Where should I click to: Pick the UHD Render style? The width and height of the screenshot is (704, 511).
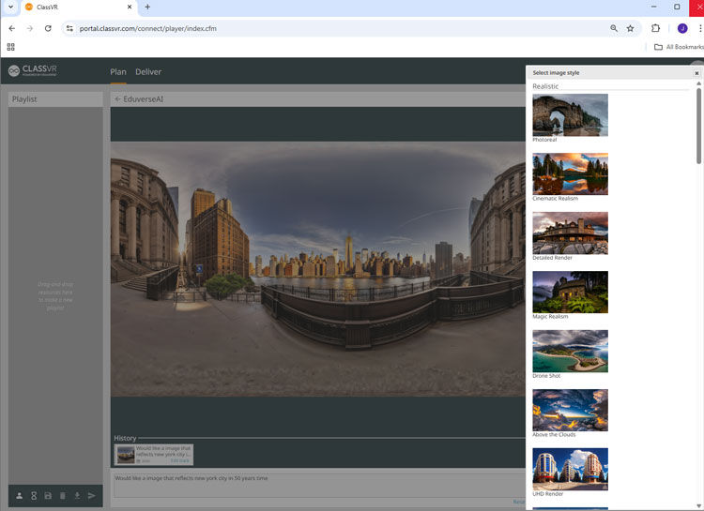coord(570,469)
